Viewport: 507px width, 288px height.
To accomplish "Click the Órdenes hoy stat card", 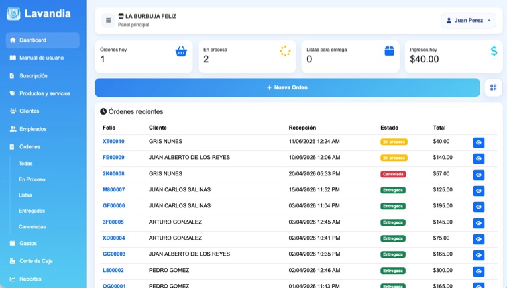I will (144, 56).
